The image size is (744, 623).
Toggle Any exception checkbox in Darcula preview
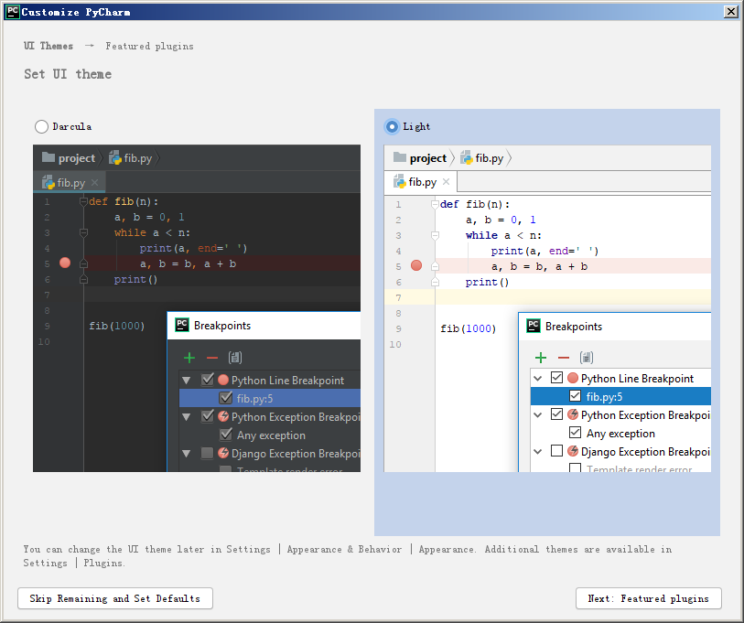click(x=226, y=435)
